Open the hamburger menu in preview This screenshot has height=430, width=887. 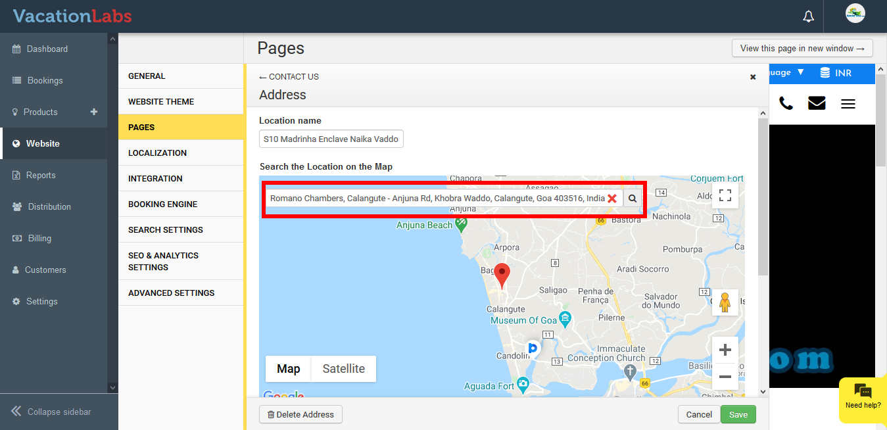click(848, 103)
